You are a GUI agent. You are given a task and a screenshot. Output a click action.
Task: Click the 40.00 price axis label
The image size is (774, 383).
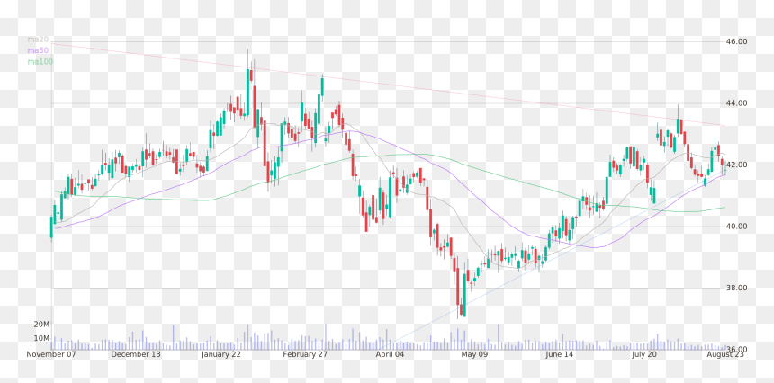(737, 227)
